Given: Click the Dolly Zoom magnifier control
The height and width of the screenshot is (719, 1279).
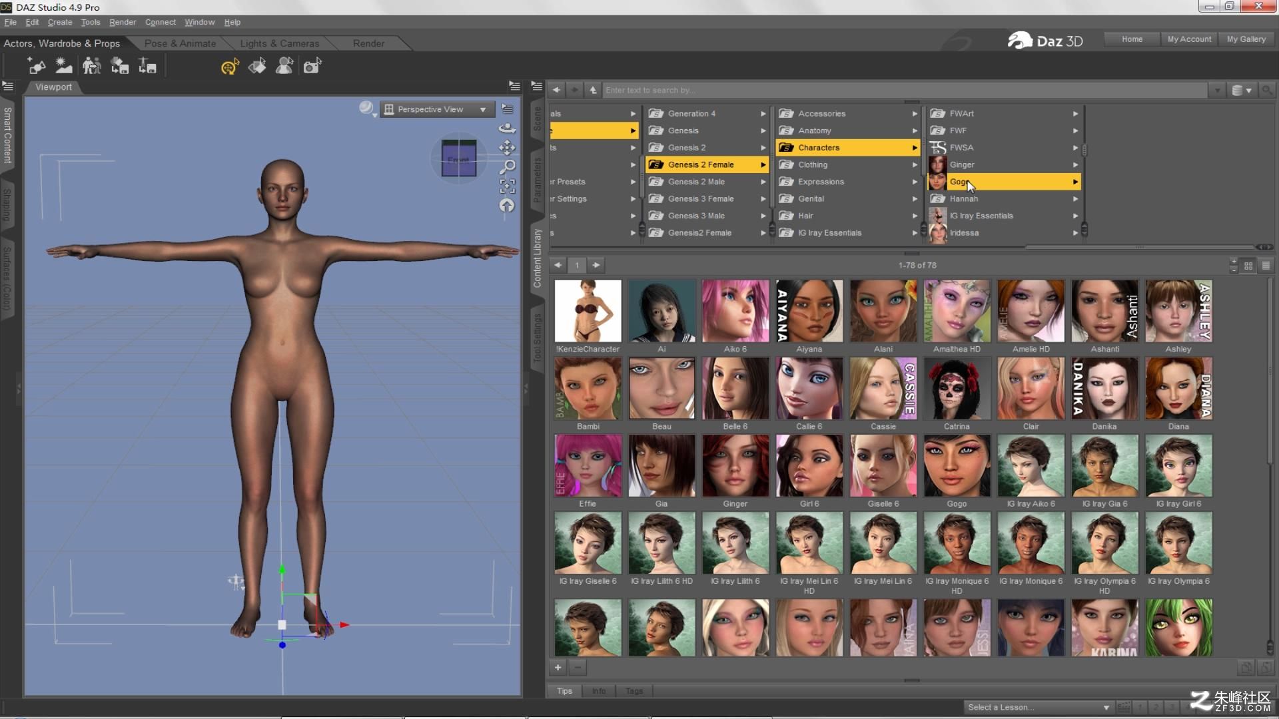Looking at the screenshot, I should tap(507, 166).
